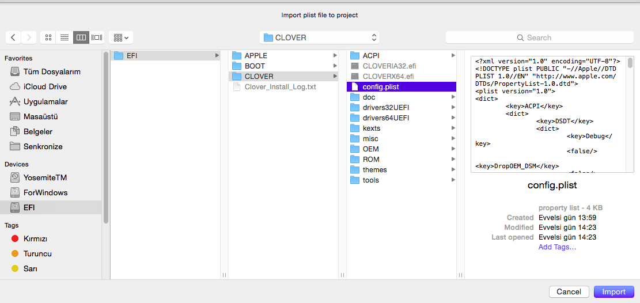Switch to list view
This screenshot has height=303, width=640.
tap(65, 37)
